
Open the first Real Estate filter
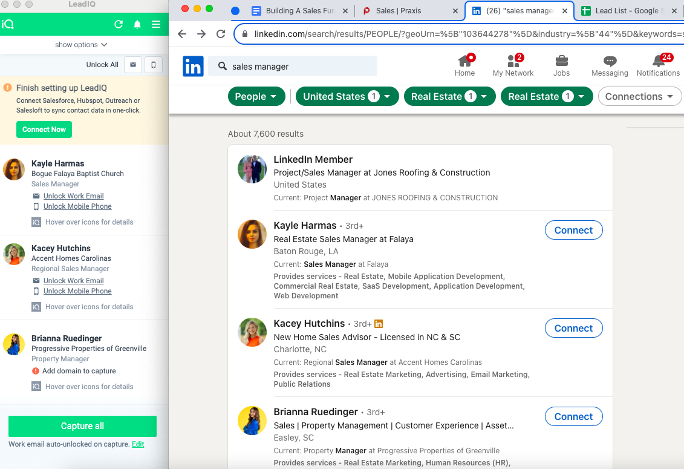pos(449,96)
